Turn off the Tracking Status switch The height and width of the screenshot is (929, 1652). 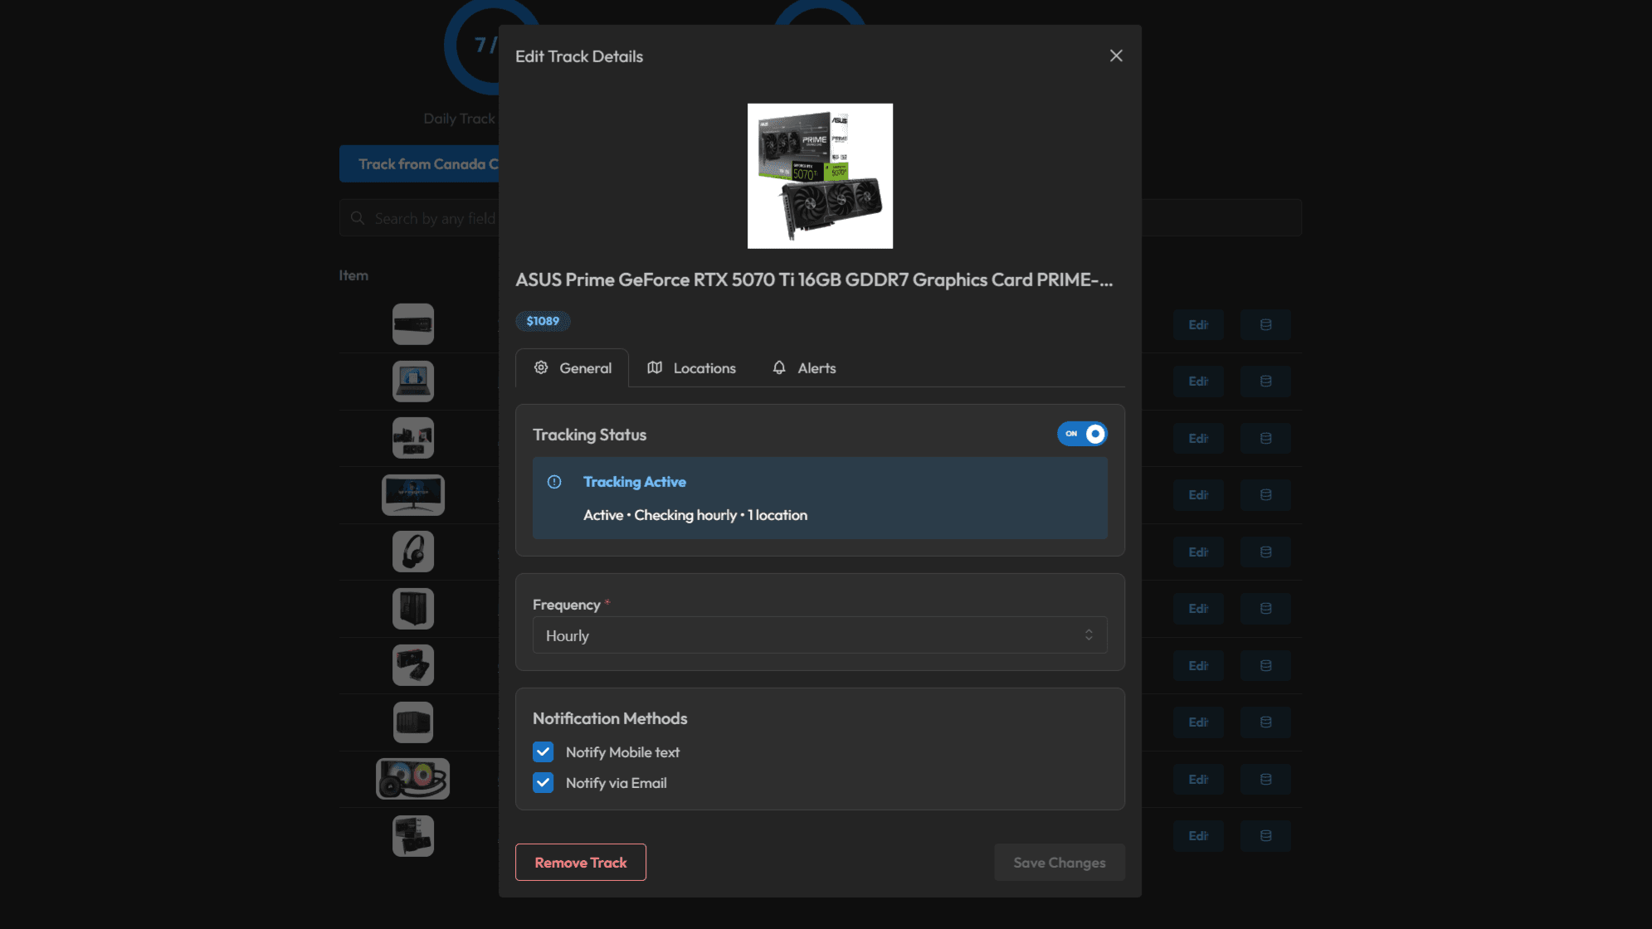pyautogui.click(x=1082, y=434)
